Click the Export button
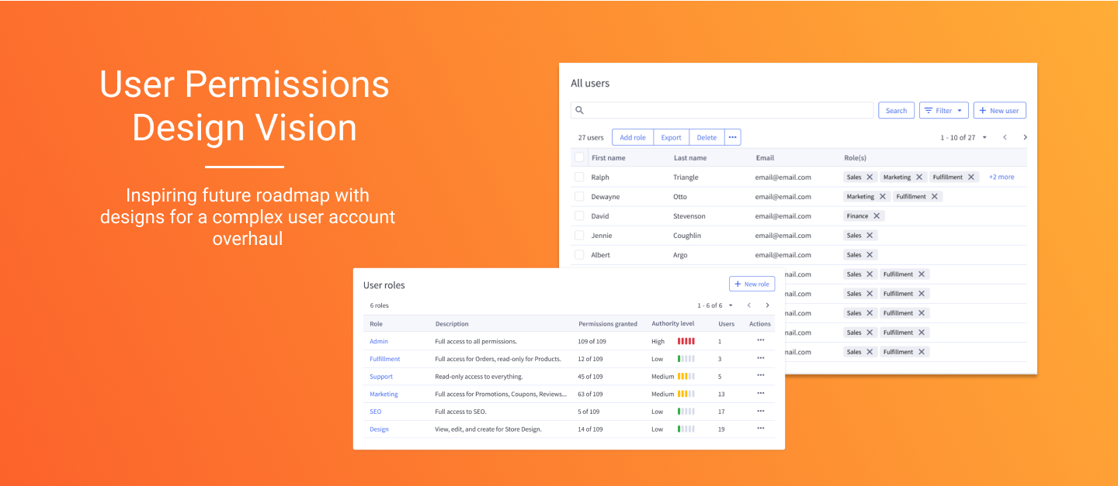Viewport: 1118px width, 486px height. click(x=671, y=137)
